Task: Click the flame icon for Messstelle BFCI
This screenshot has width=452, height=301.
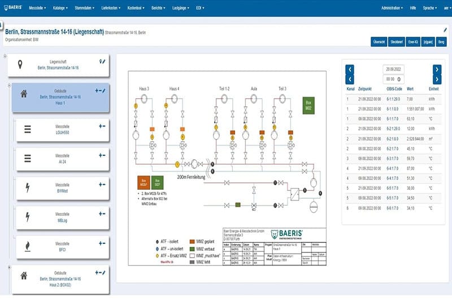Action: point(27,246)
